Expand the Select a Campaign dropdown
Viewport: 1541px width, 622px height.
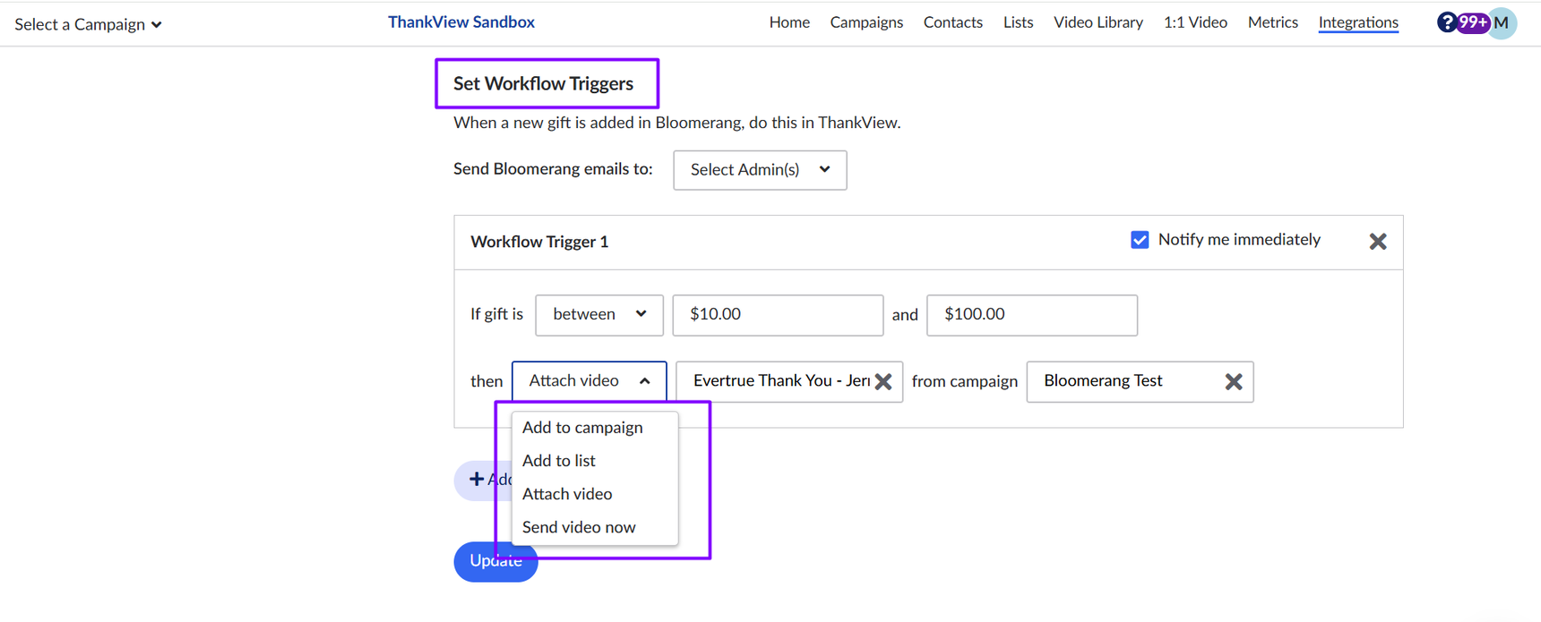pyautogui.click(x=88, y=24)
